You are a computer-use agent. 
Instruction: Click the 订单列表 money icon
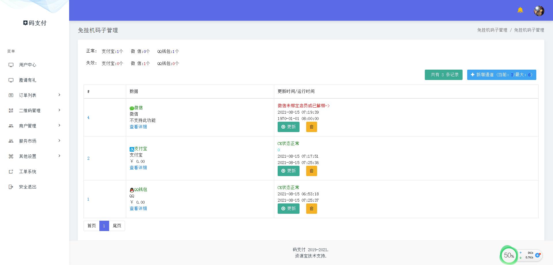pyautogui.click(x=11, y=95)
